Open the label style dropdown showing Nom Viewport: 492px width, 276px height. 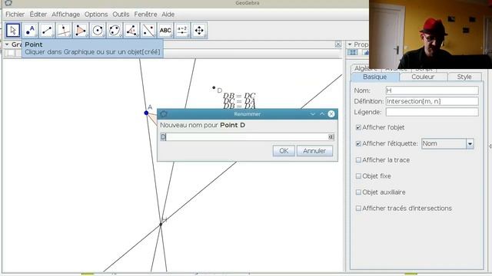coord(447,143)
